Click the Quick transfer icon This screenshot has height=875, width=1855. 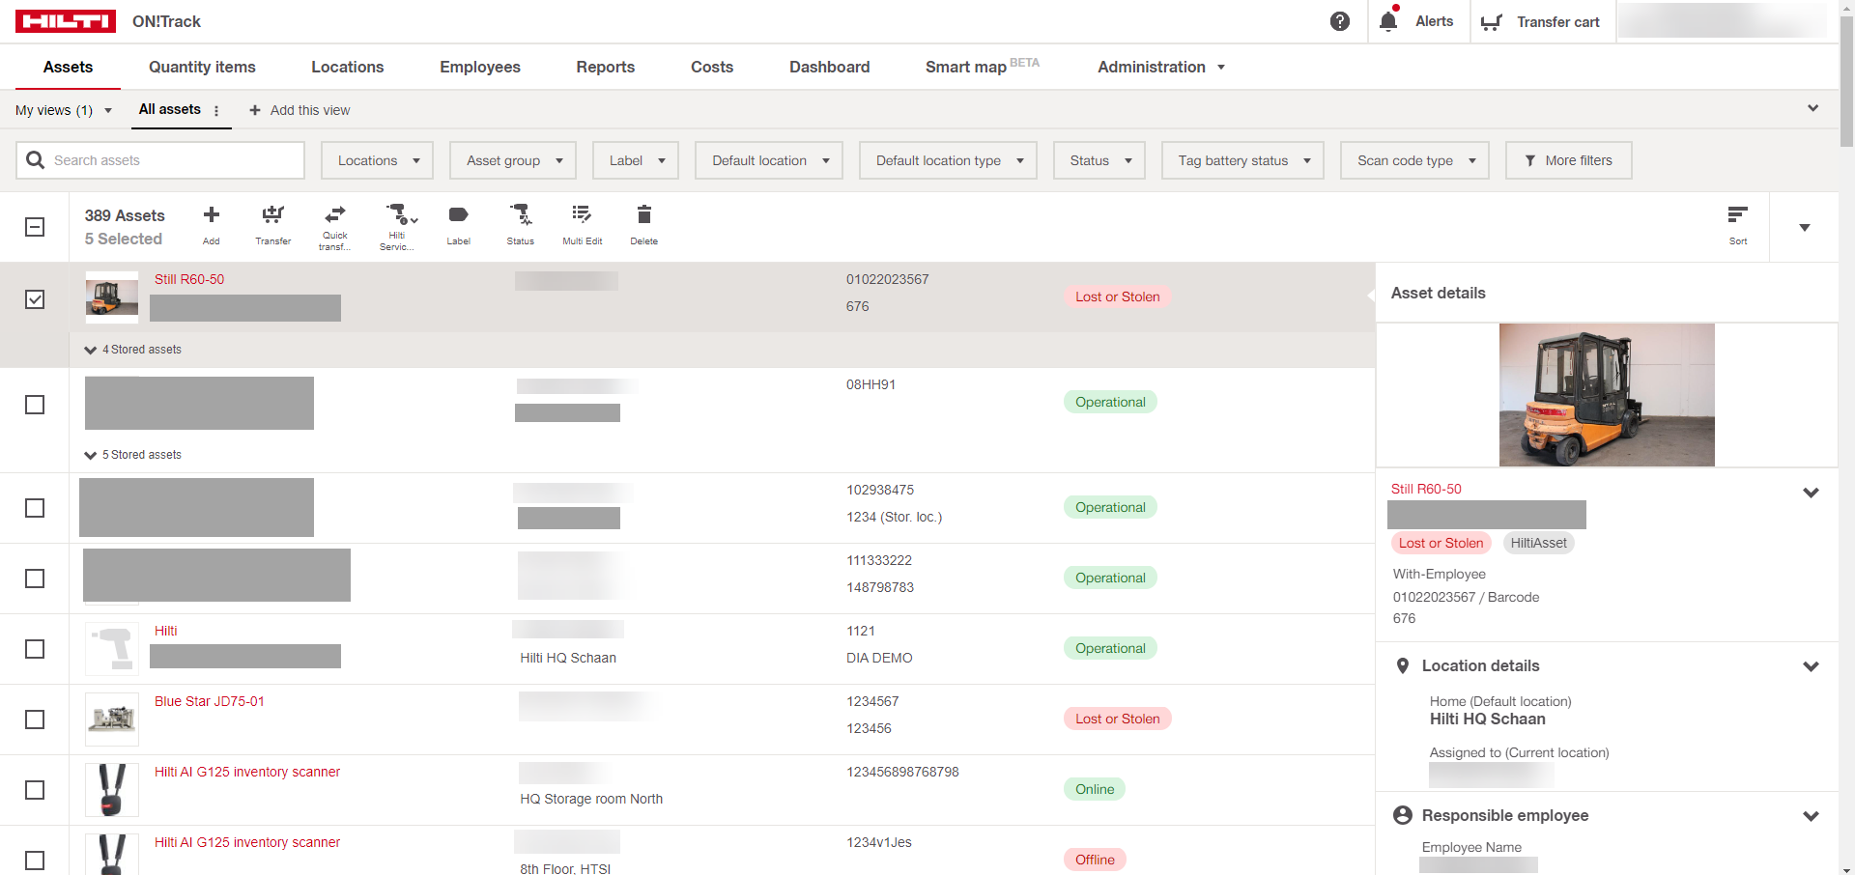click(335, 214)
